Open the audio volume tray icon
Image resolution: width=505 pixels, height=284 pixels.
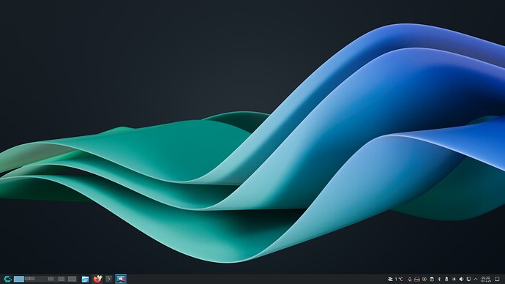(461, 279)
